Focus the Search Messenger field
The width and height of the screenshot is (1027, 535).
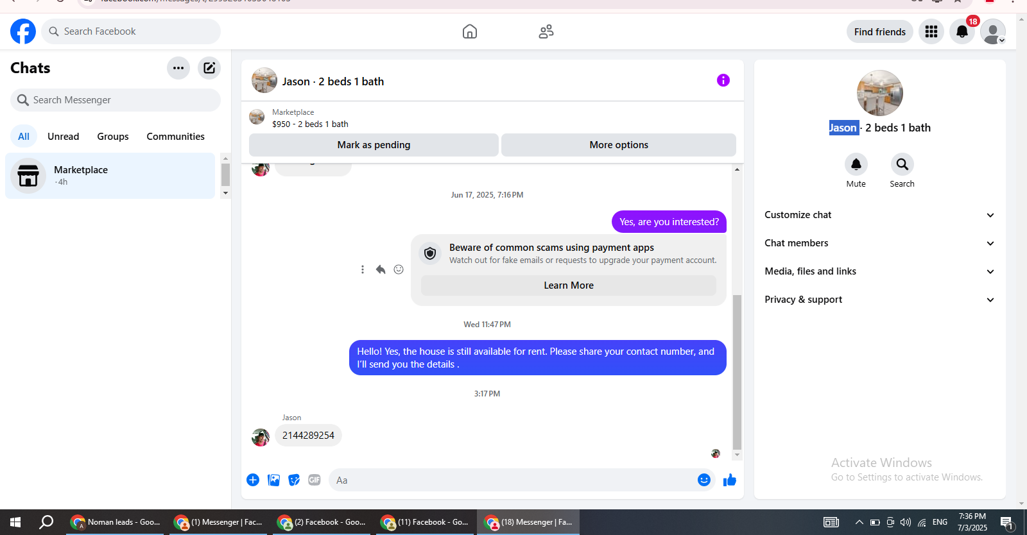116,100
